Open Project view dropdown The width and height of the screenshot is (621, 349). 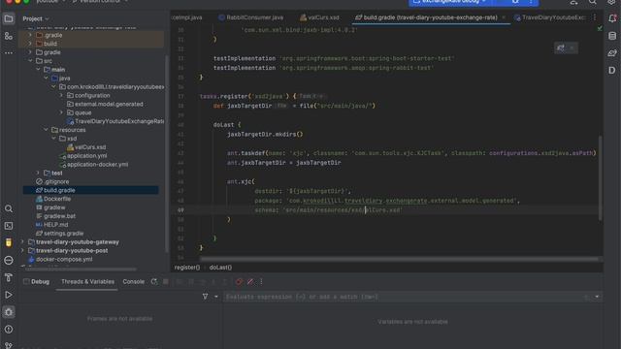36,18
